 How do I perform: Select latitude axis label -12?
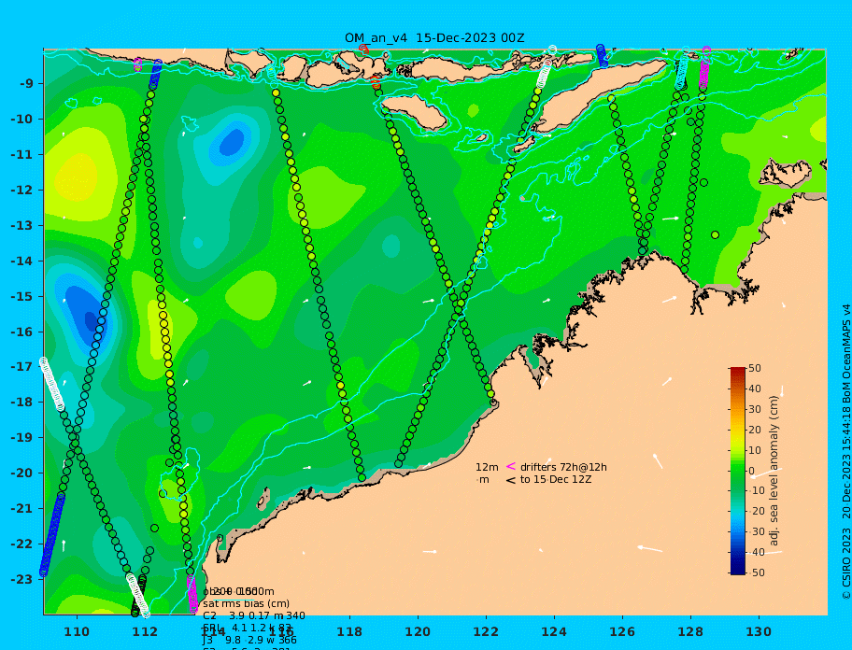click(23, 191)
